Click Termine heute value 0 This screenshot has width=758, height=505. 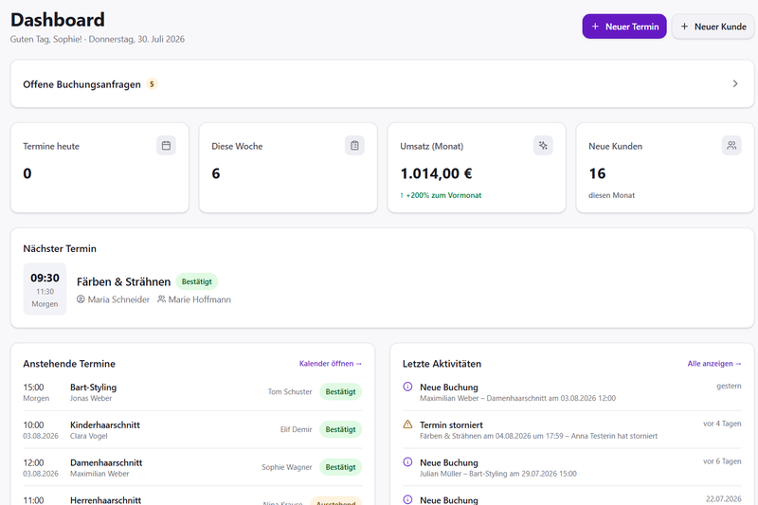[x=27, y=173]
